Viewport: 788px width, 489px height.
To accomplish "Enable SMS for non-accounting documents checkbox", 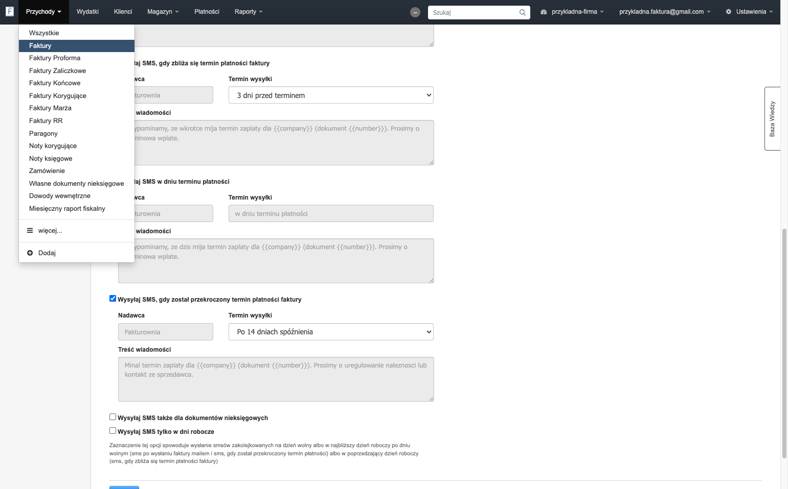I will tap(112, 417).
